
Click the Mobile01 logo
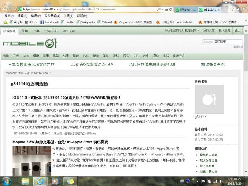point(30,43)
